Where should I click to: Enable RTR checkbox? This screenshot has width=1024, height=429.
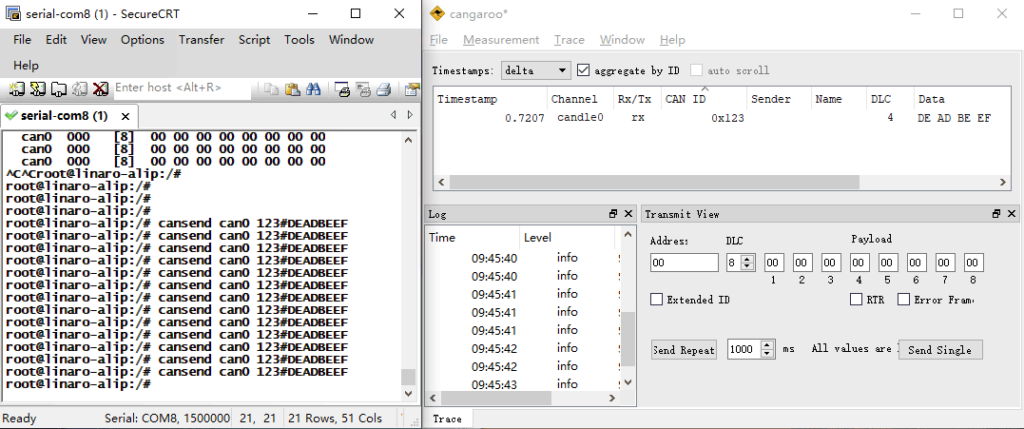click(x=856, y=300)
